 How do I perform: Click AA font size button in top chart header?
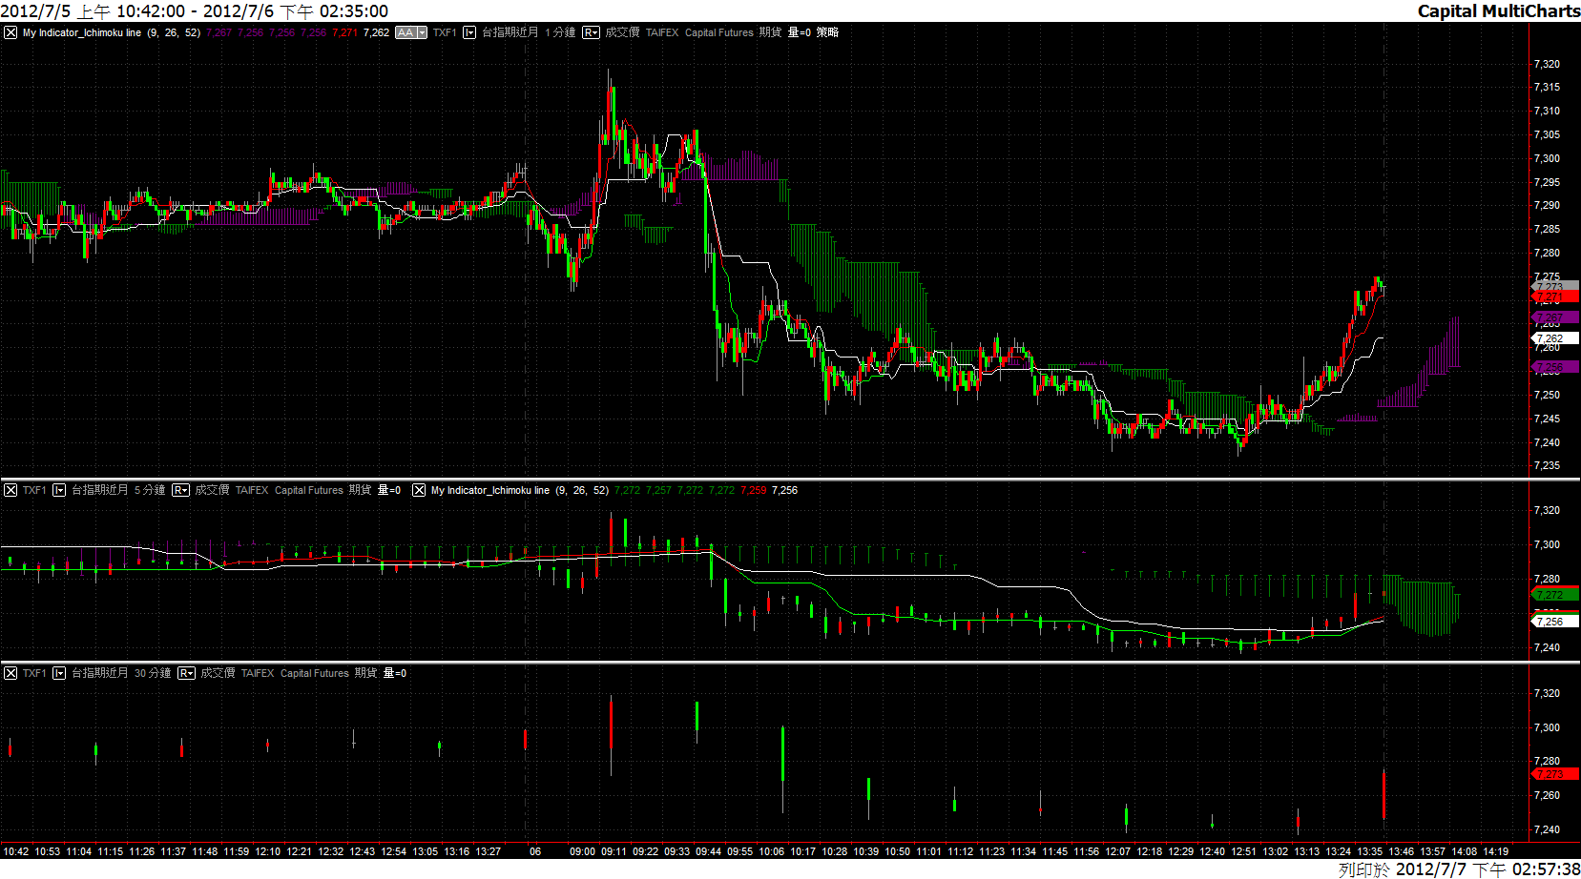point(406,32)
